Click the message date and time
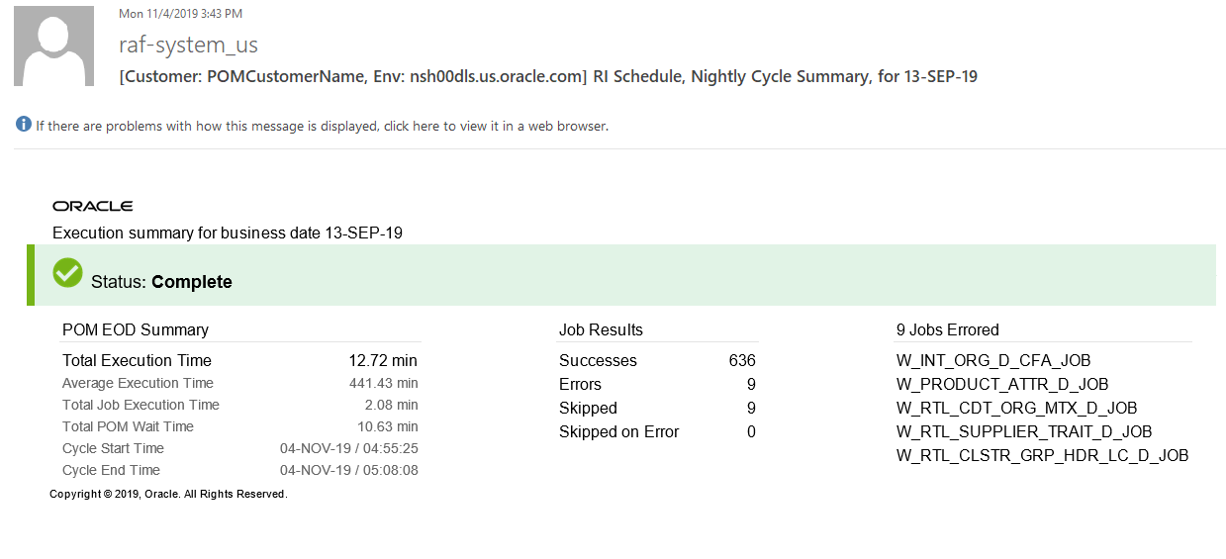 [x=180, y=14]
